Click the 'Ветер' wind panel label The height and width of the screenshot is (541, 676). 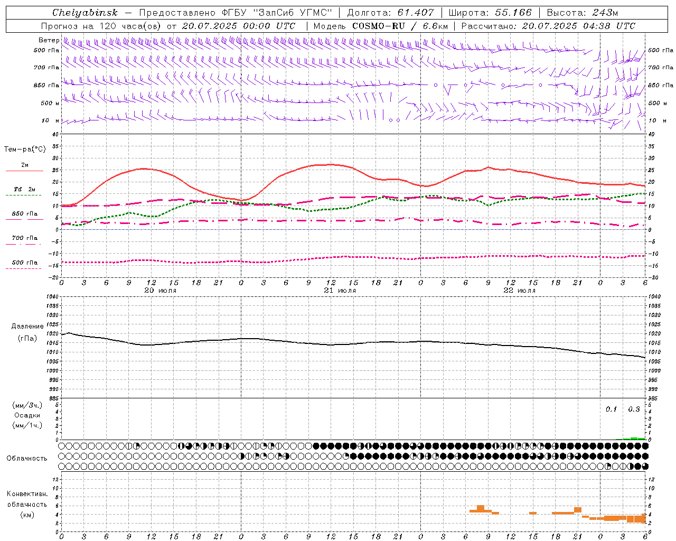point(49,40)
